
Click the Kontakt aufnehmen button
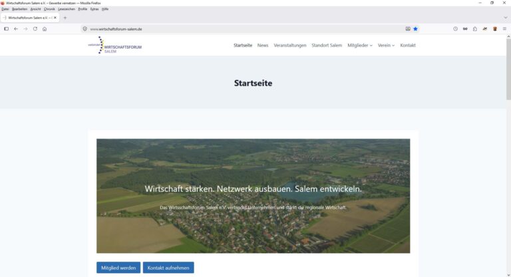(x=168, y=268)
